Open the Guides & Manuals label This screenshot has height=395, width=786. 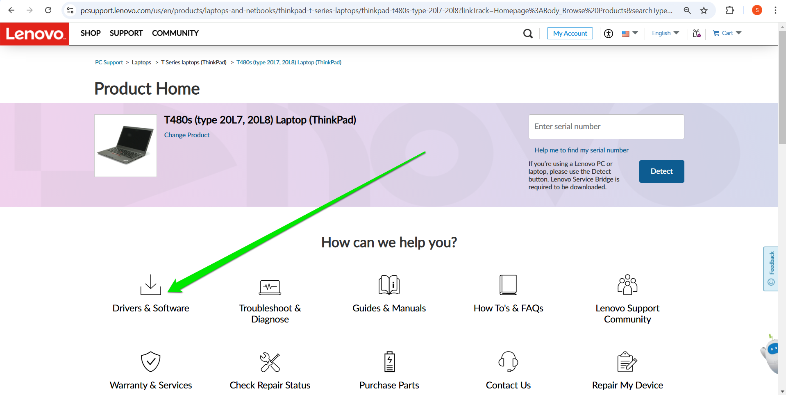tap(389, 308)
